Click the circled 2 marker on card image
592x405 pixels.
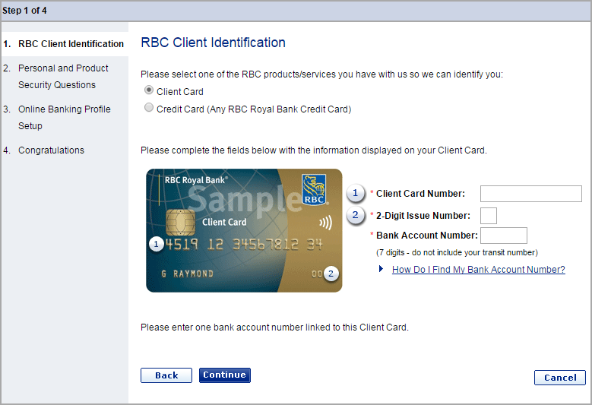tap(330, 274)
